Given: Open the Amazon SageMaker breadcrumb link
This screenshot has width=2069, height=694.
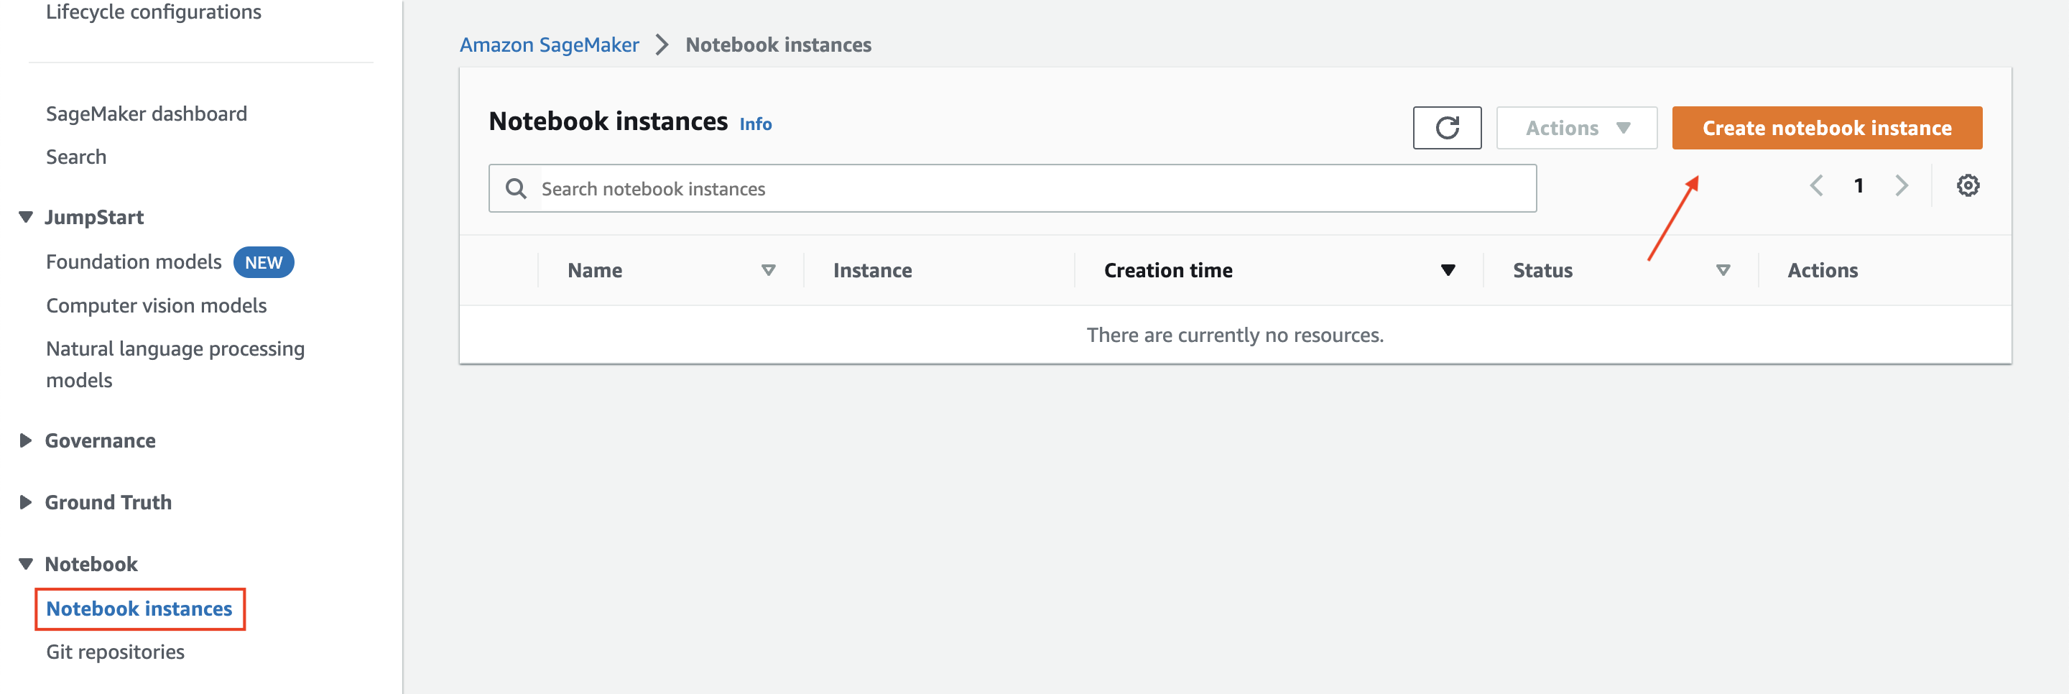Looking at the screenshot, I should [550, 45].
